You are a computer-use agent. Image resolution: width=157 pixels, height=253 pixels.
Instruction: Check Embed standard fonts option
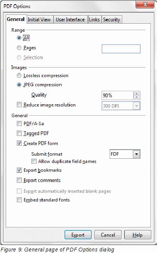pyautogui.click(x=19, y=200)
